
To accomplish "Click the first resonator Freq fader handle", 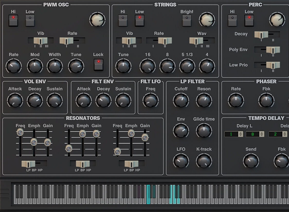I will coord(20,132).
